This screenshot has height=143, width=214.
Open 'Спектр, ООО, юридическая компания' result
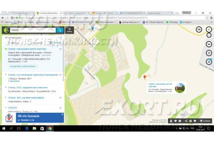click(x=28, y=88)
